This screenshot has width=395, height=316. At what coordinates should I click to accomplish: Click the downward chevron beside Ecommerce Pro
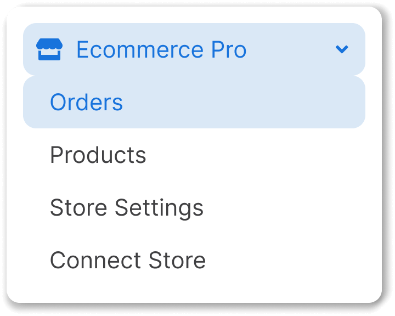tap(342, 49)
